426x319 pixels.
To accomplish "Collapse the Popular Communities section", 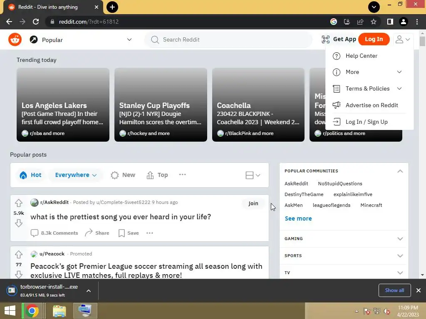I will tap(400, 171).
